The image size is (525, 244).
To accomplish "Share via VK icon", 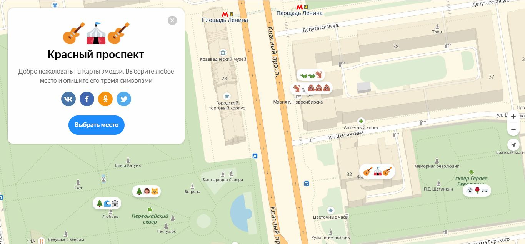I will pos(68,99).
